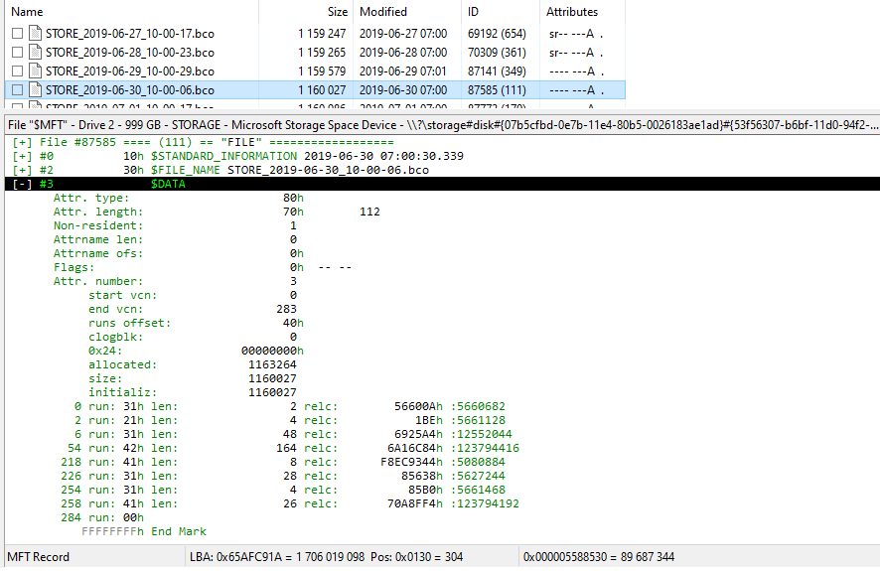This screenshot has width=880, height=571.
Task: Click the size value 1160027 in $DATA
Action: 272,378
